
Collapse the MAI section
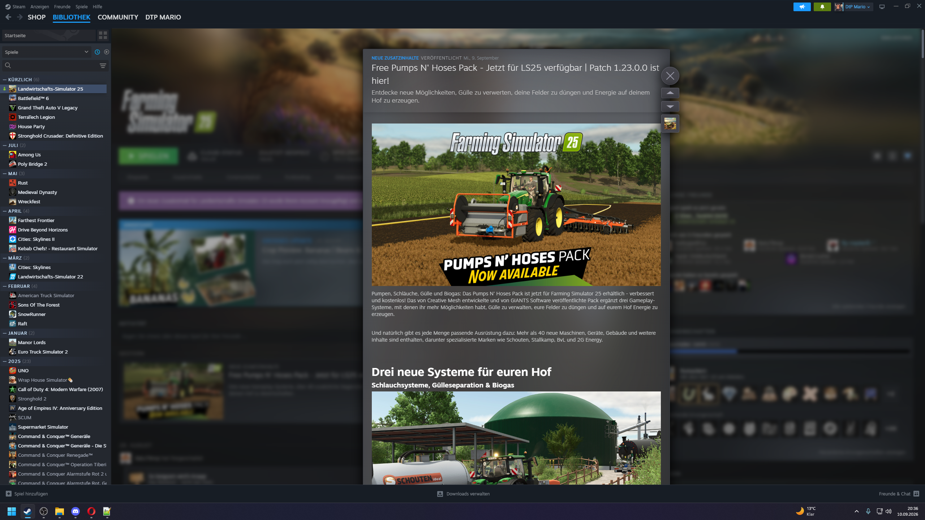(x=5, y=173)
